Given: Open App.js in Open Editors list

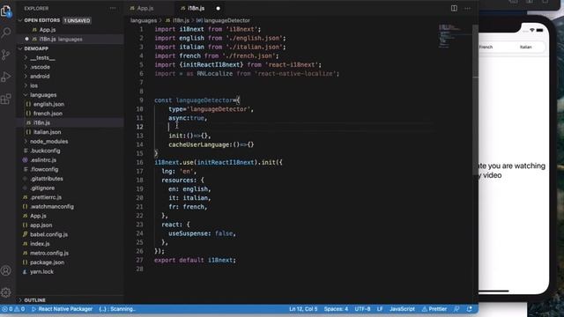Looking at the screenshot, I should [48, 30].
